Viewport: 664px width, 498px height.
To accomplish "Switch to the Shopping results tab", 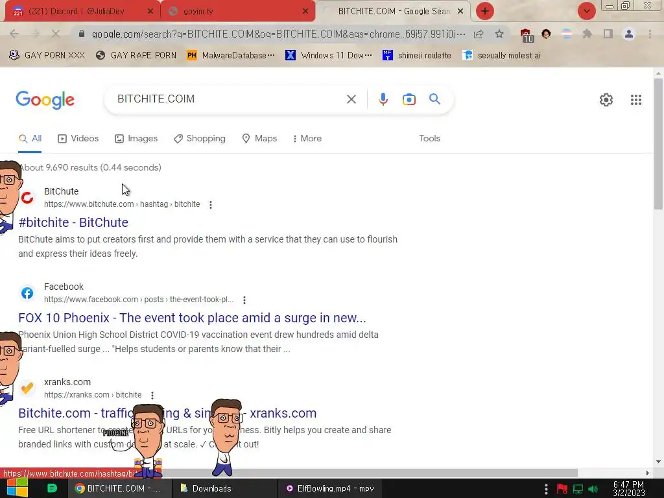I will (x=200, y=139).
